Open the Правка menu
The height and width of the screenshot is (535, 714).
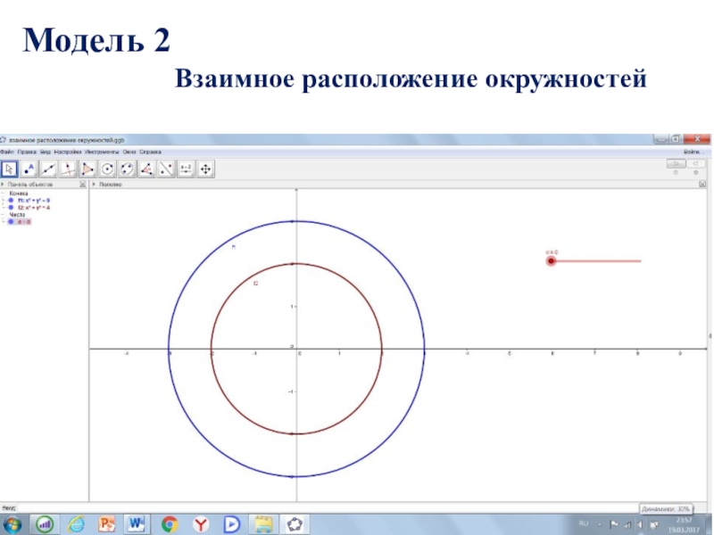(27, 152)
